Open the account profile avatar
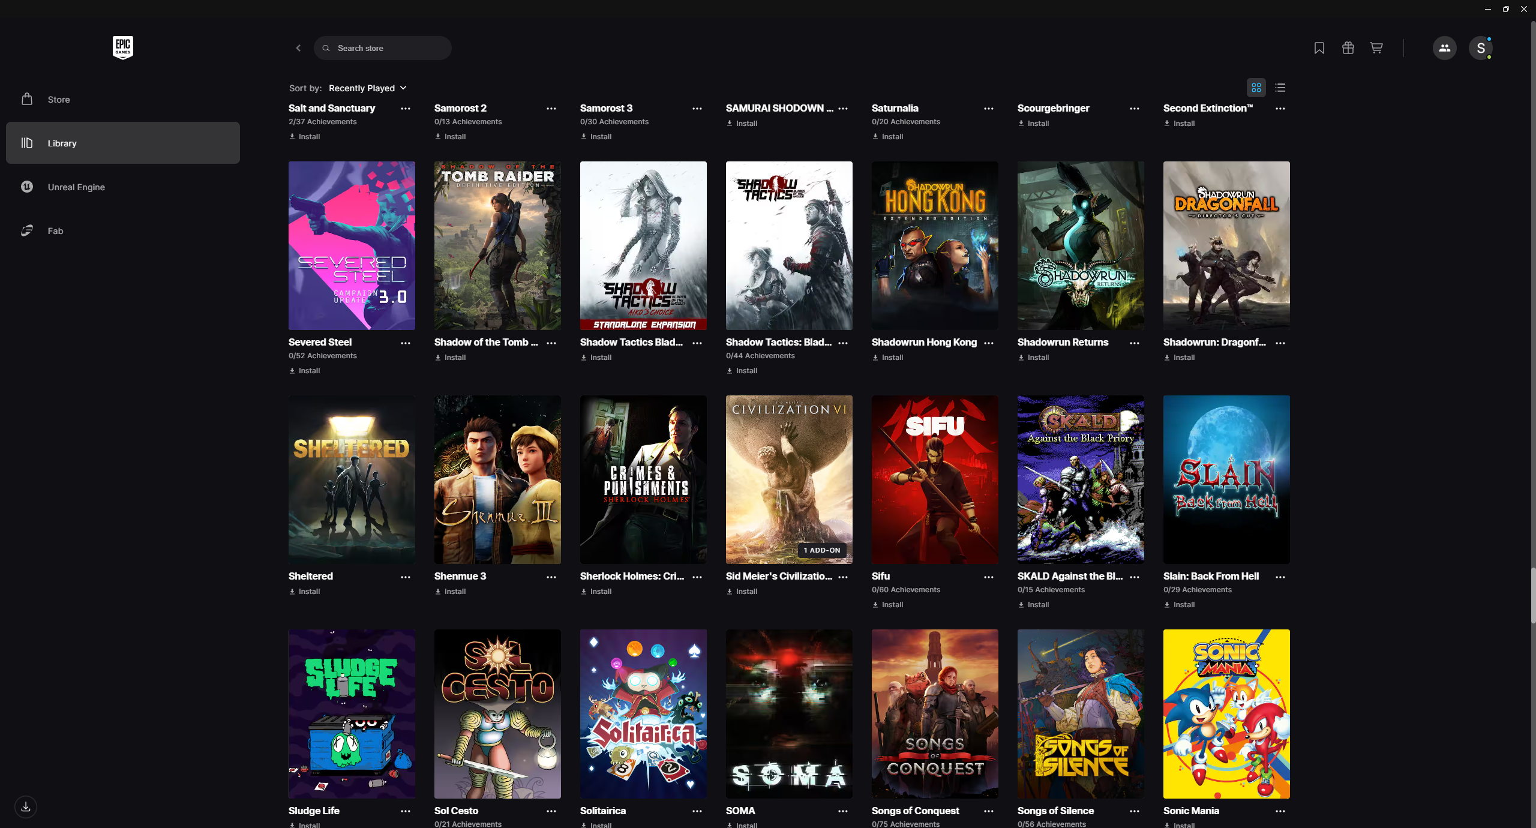 coord(1480,48)
